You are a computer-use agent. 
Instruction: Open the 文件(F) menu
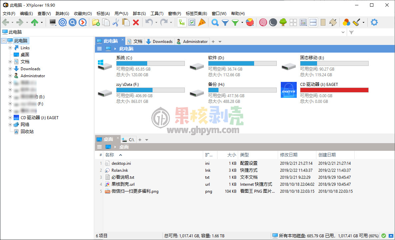(9, 14)
